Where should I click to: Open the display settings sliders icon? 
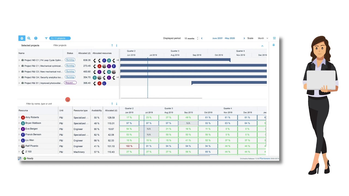coord(274,38)
